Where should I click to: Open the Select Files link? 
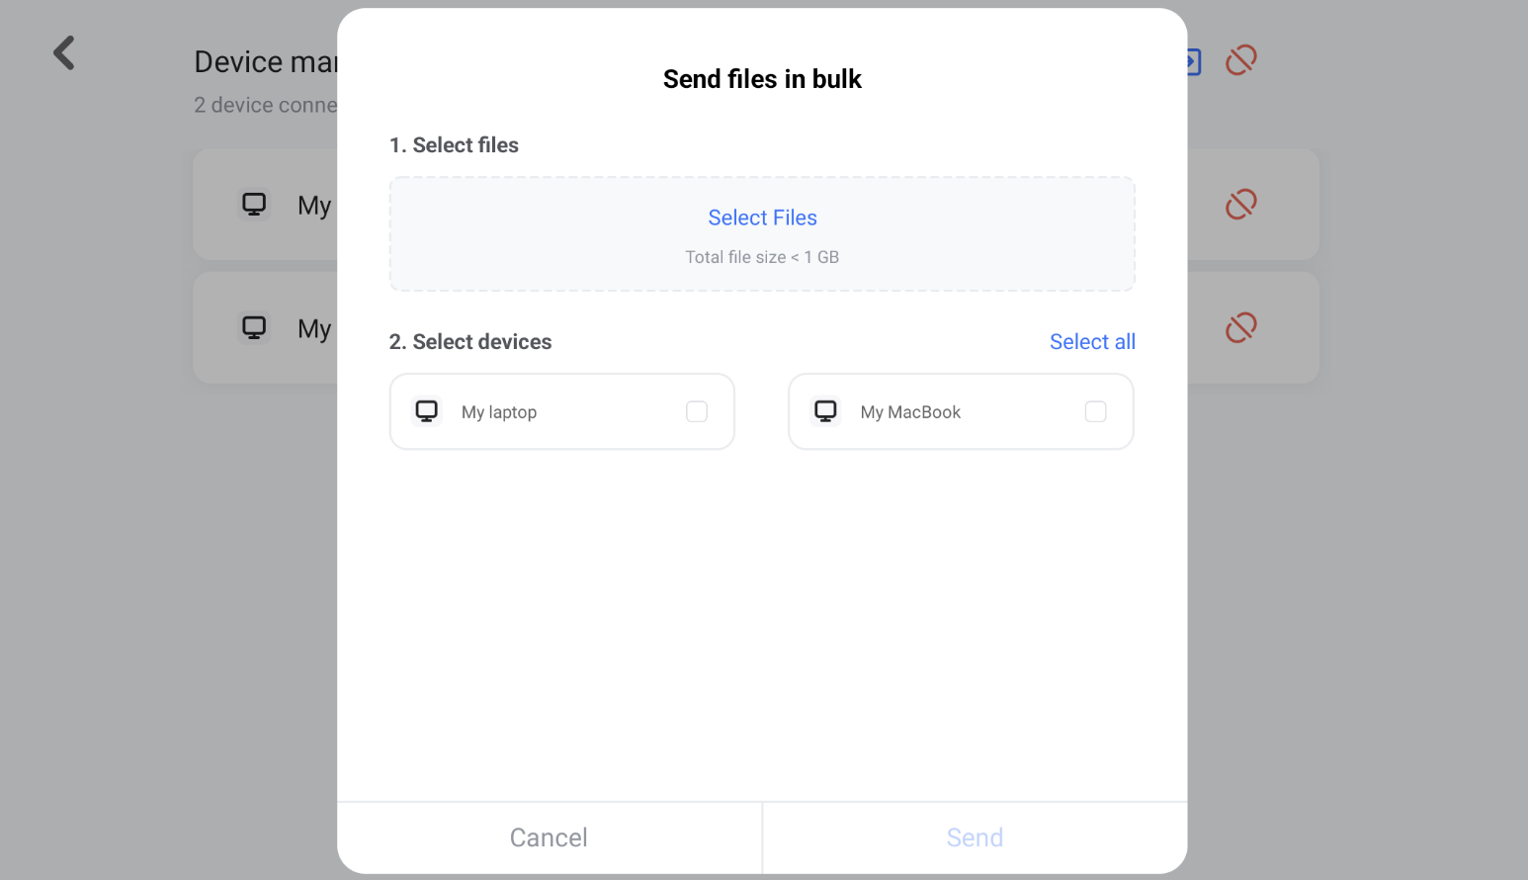(762, 218)
